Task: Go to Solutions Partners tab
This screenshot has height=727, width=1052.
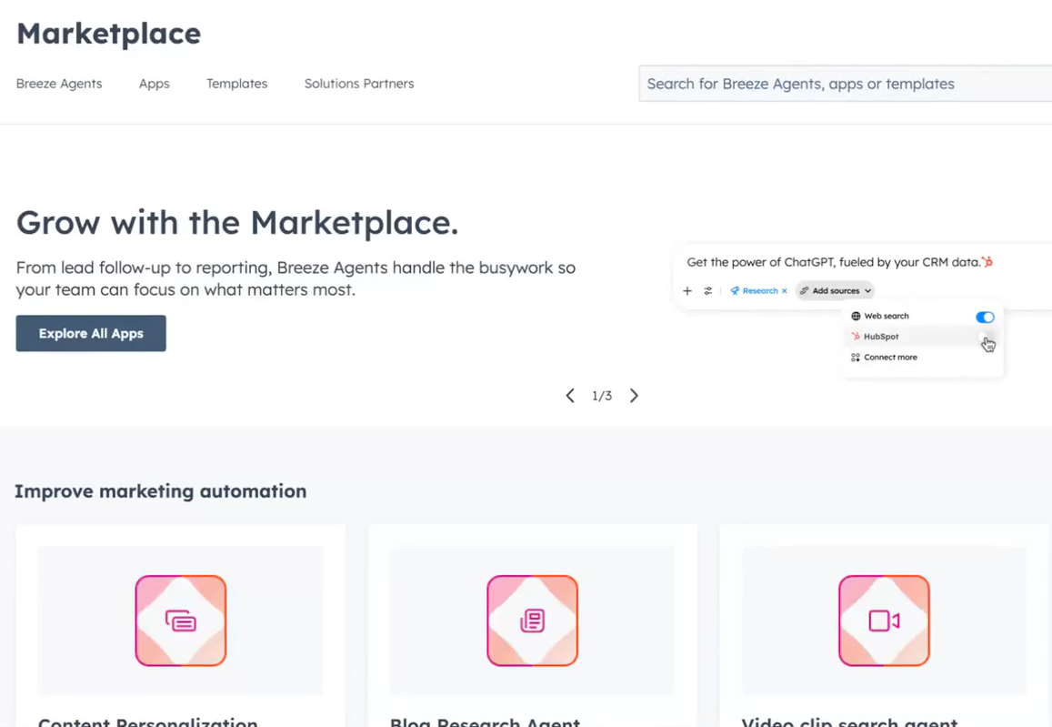Action: (x=359, y=84)
